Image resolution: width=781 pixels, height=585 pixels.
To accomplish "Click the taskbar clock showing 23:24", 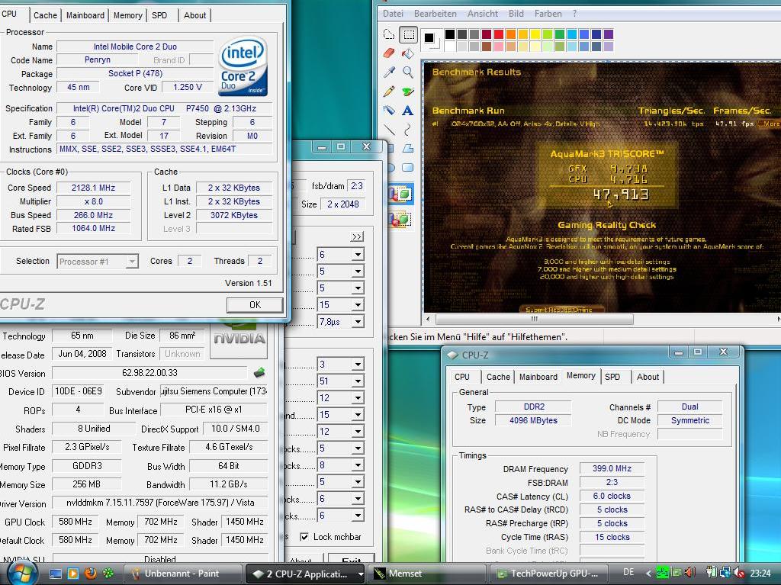I will (x=760, y=574).
